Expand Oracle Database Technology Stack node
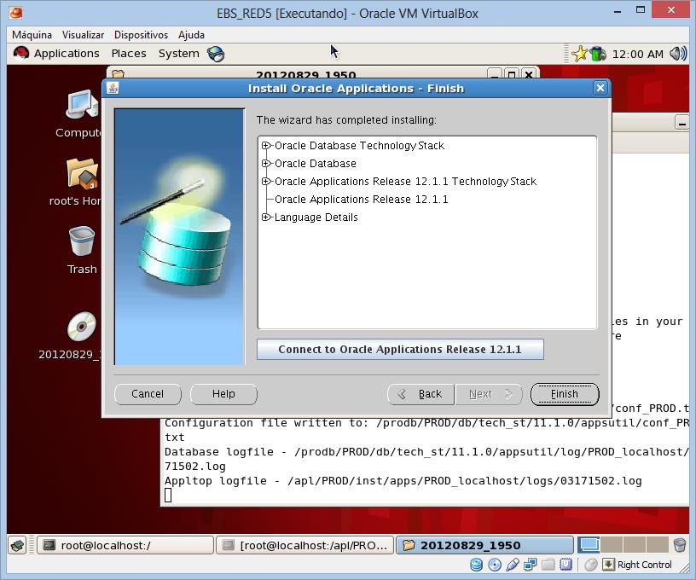This screenshot has height=580, width=696. coord(265,146)
